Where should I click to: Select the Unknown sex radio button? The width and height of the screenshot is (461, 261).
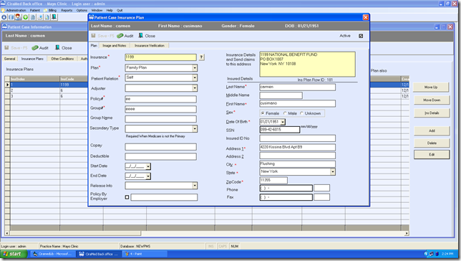pos(301,113)
